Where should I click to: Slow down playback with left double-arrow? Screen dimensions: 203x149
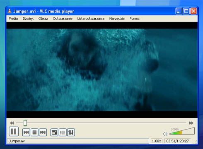[x=12, y=123]
